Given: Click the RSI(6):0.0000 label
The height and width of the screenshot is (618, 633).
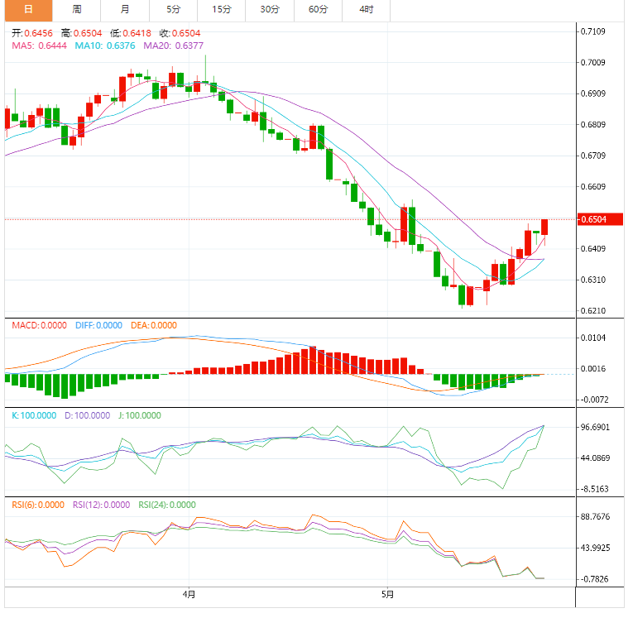Looking at the screenshot, I should [38, 505].
